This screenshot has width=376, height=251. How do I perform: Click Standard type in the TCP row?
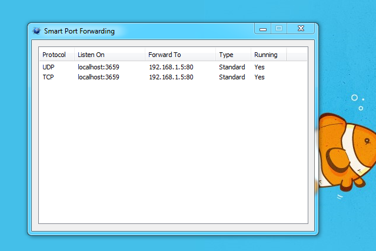pos(232,77)
